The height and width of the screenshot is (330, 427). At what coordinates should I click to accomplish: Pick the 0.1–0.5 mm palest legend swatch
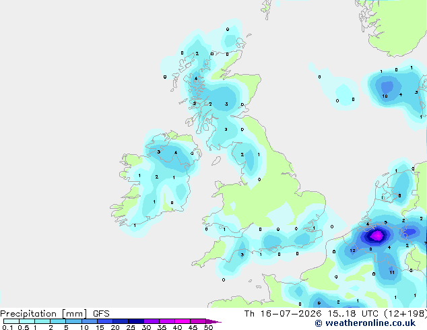click(11, 321)
